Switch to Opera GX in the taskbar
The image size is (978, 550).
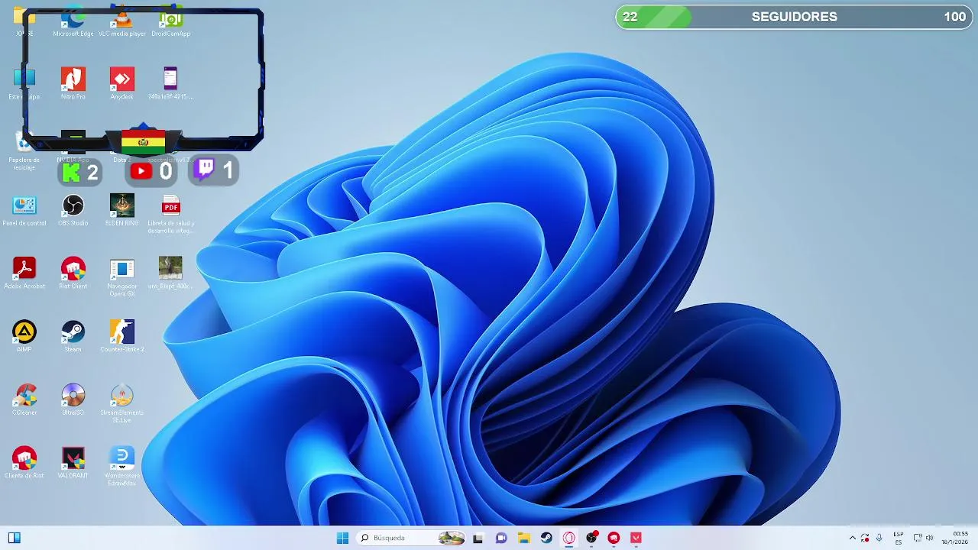(568, 538)
